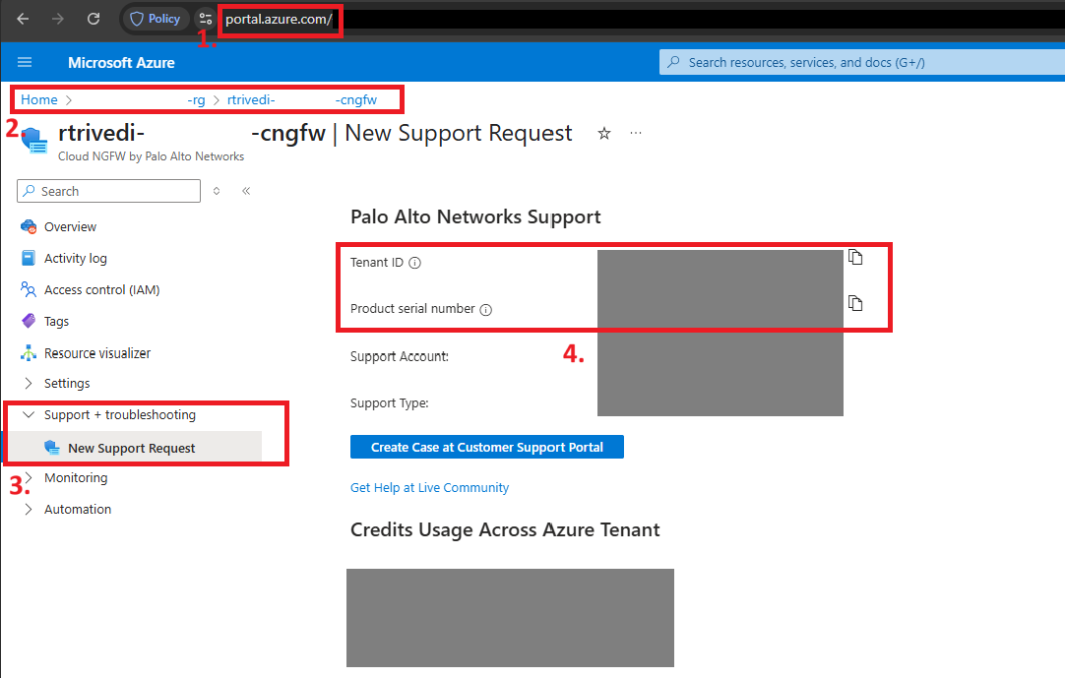Open the Policy shield badge
The width and height of the screenshot is (1065, 678).
[156, 19]
